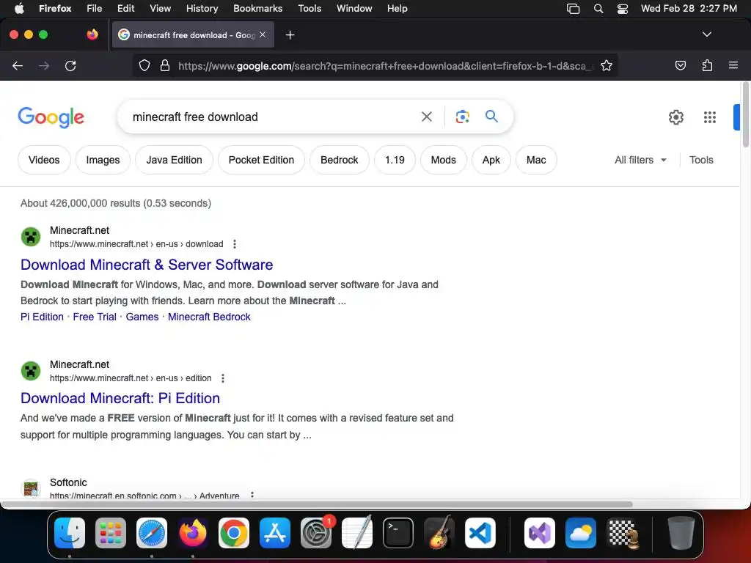
Task: Launch Google Chrome from the Dock
Action: [234, 533]
